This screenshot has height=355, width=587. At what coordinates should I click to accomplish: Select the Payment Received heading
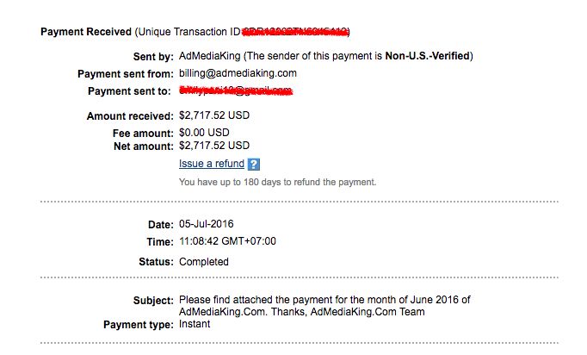click(86, 32)
